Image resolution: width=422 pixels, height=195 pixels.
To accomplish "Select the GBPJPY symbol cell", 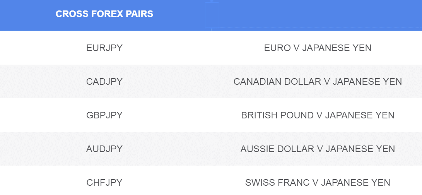I will [x=104, y=115].
